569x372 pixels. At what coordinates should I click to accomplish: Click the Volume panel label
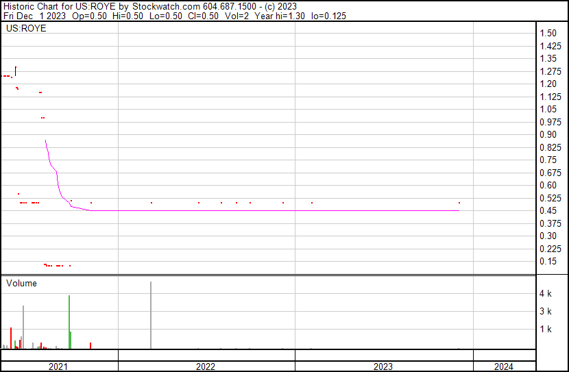tap(21, 283)
